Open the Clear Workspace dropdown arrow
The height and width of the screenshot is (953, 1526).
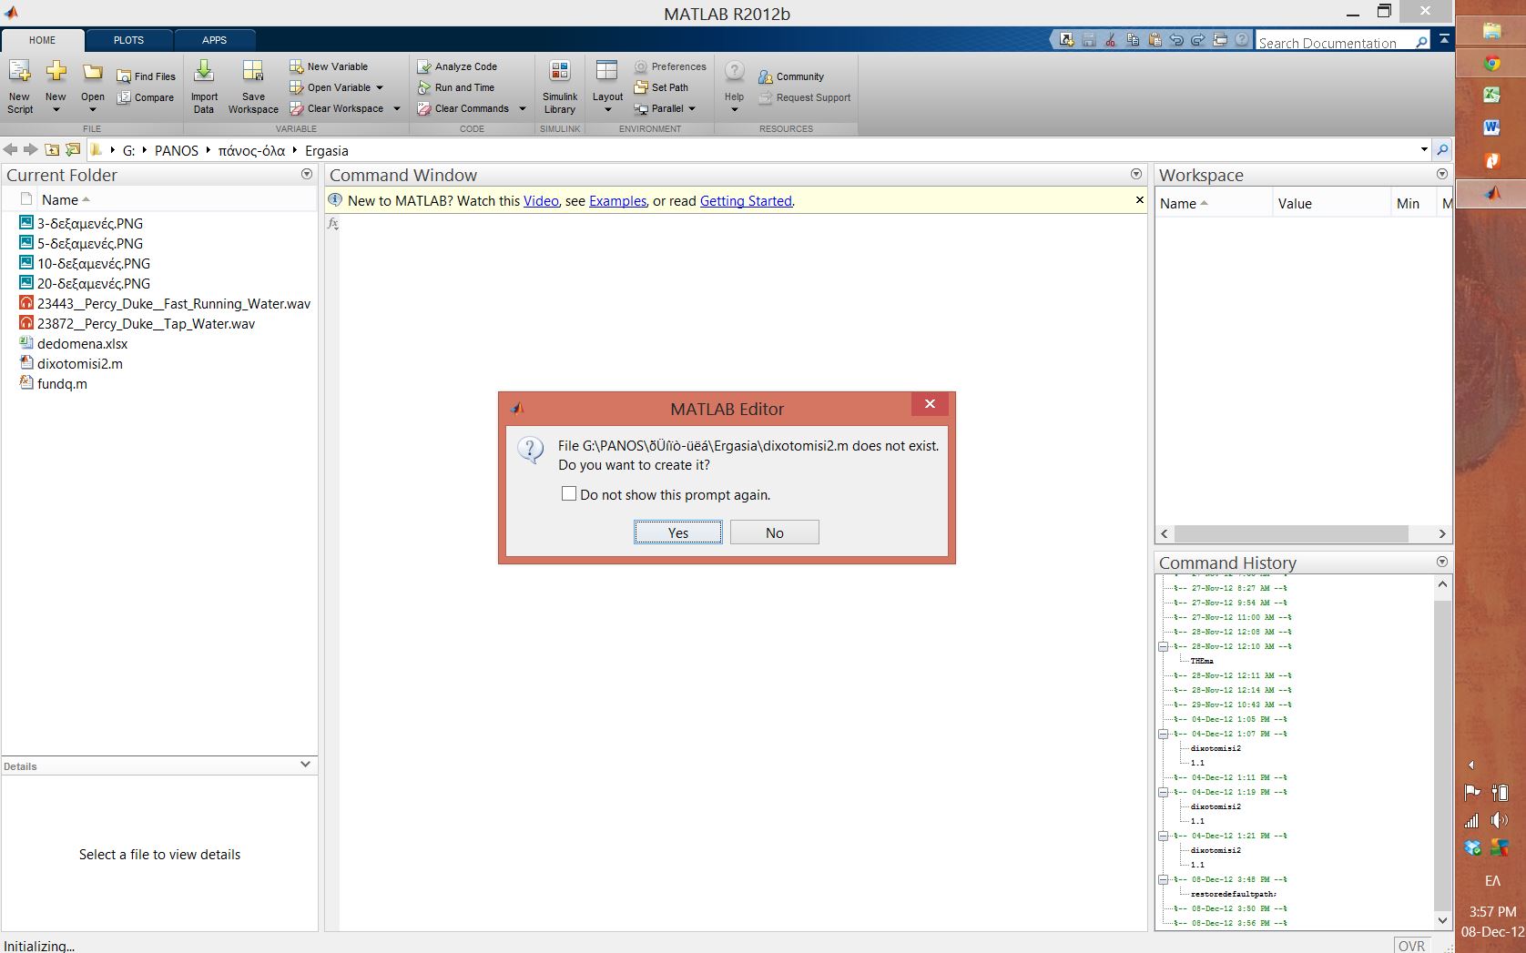coord(397,108)
